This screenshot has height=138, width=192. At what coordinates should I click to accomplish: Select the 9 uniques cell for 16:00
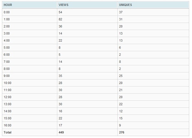coord(120,125)
